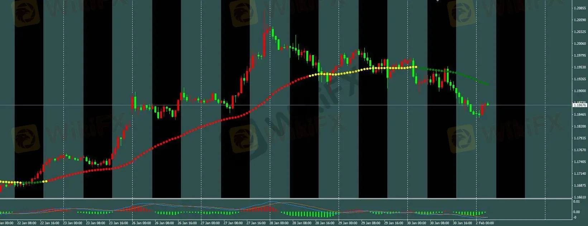Select the most recent green candlestick
The height and width of the screenshot is (226, 588).
point(488,104)
